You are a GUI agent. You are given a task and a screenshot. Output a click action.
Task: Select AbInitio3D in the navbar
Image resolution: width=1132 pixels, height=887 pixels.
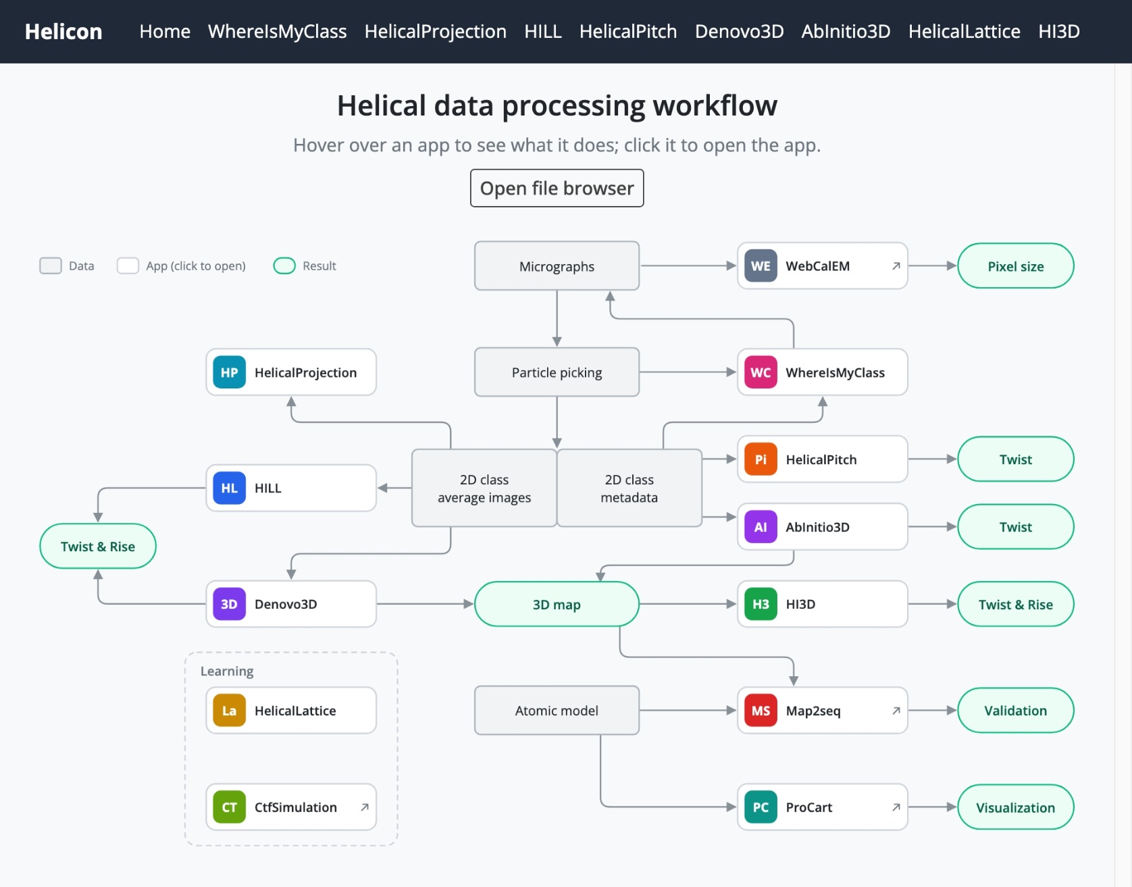(x=846, y=32)
